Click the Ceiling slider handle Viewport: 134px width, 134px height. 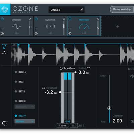click(76, 72)
